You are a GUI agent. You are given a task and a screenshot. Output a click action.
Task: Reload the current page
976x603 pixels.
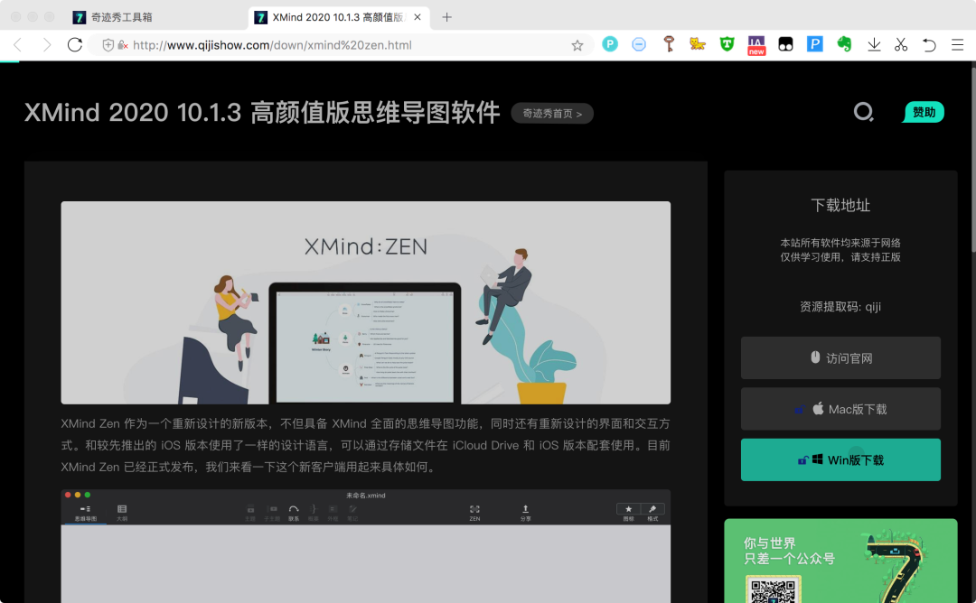click(75, 44)
